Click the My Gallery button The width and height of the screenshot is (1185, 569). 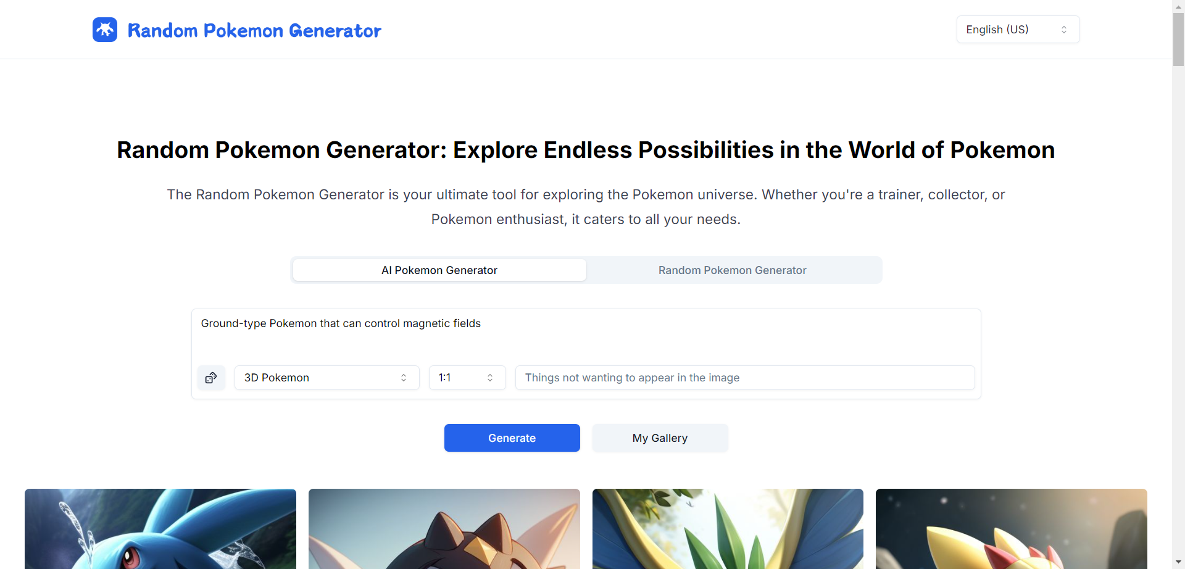pos(659,438)
